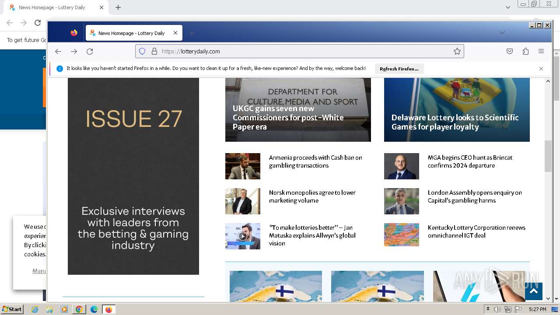Click the Action Center flag icon
The width and height of the screenshot is (560, 315).
click(518, 309)
